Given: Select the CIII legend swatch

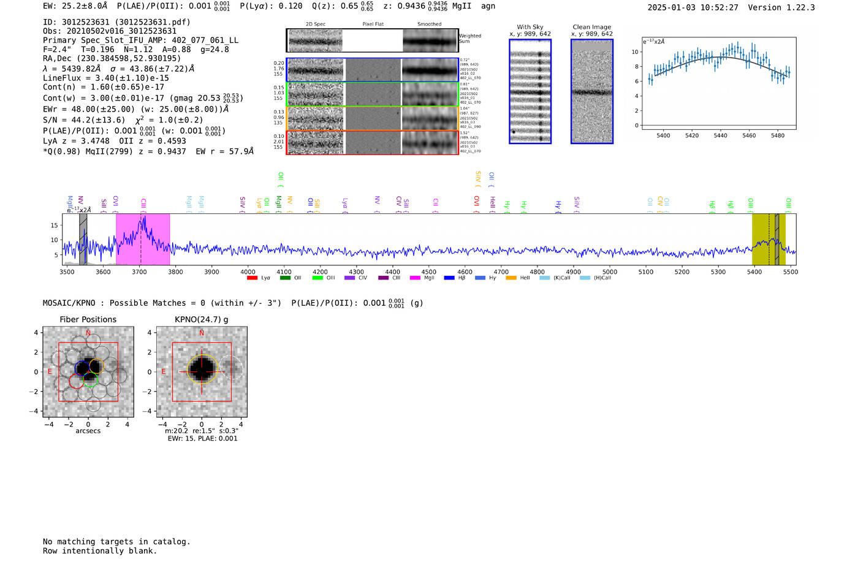Looking at the screenshot, I should [x=384, y=278].
